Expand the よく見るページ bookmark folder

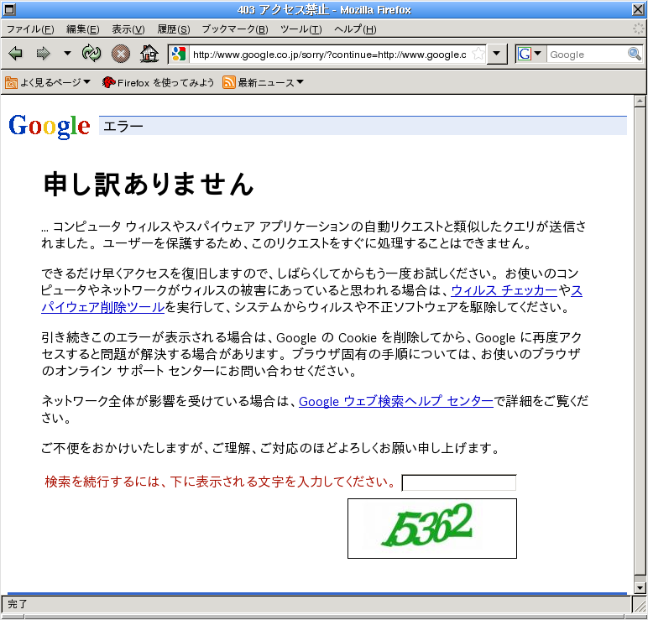pyautogui.click(x=48, y=82)
